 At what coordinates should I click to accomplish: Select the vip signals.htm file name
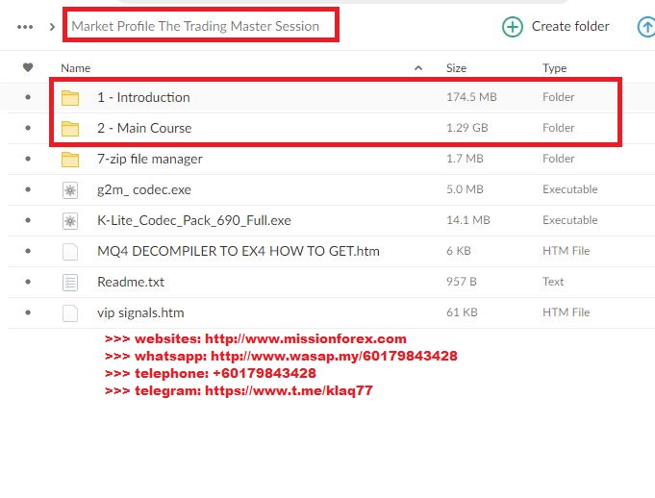click(140, 313)
